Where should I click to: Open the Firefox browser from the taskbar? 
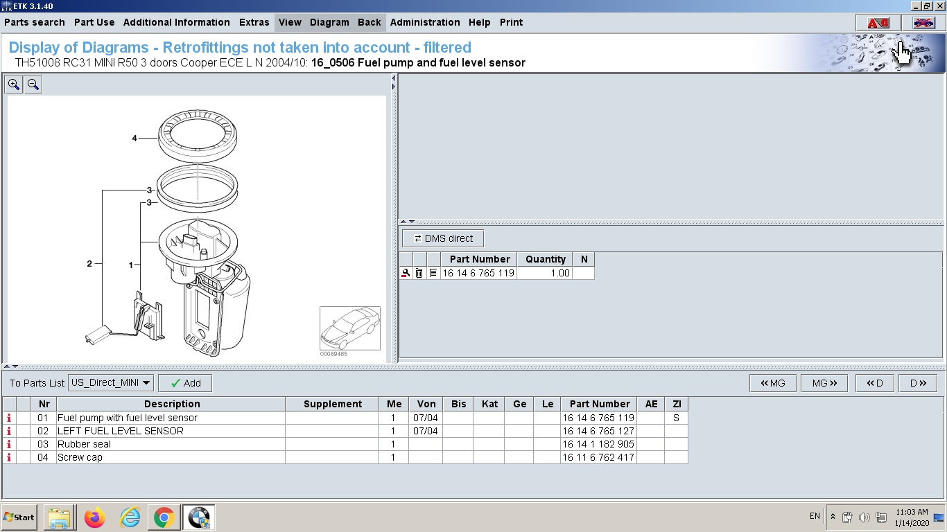(94, 517)
